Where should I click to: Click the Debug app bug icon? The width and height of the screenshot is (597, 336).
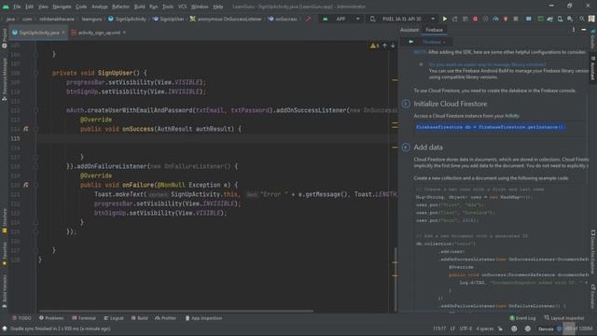coord(475,19)
